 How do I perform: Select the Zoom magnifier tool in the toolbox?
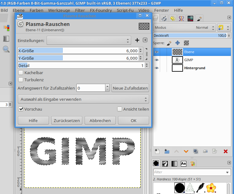[x=6, y=49]
